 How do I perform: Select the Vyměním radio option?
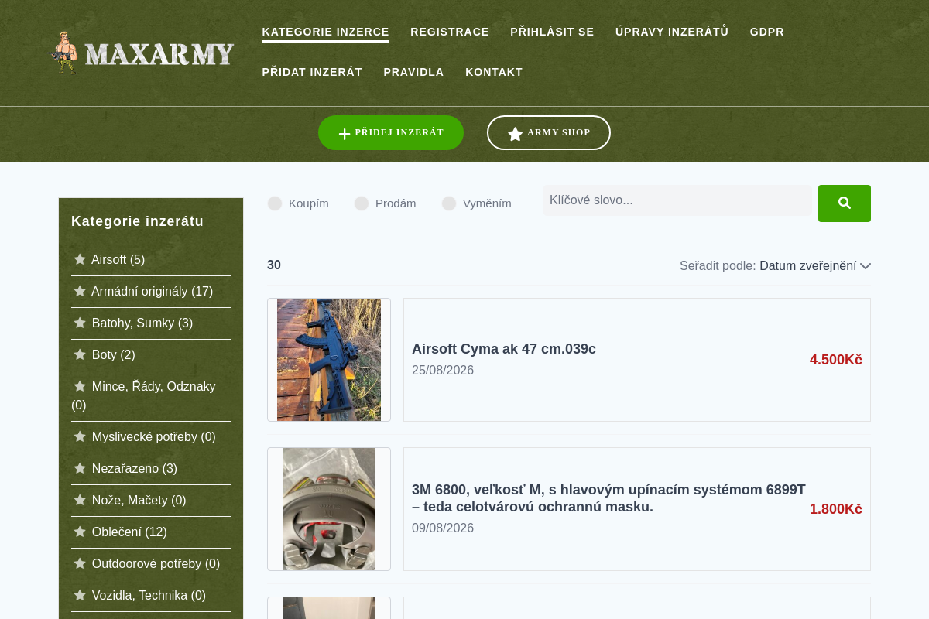coord(449,203)
